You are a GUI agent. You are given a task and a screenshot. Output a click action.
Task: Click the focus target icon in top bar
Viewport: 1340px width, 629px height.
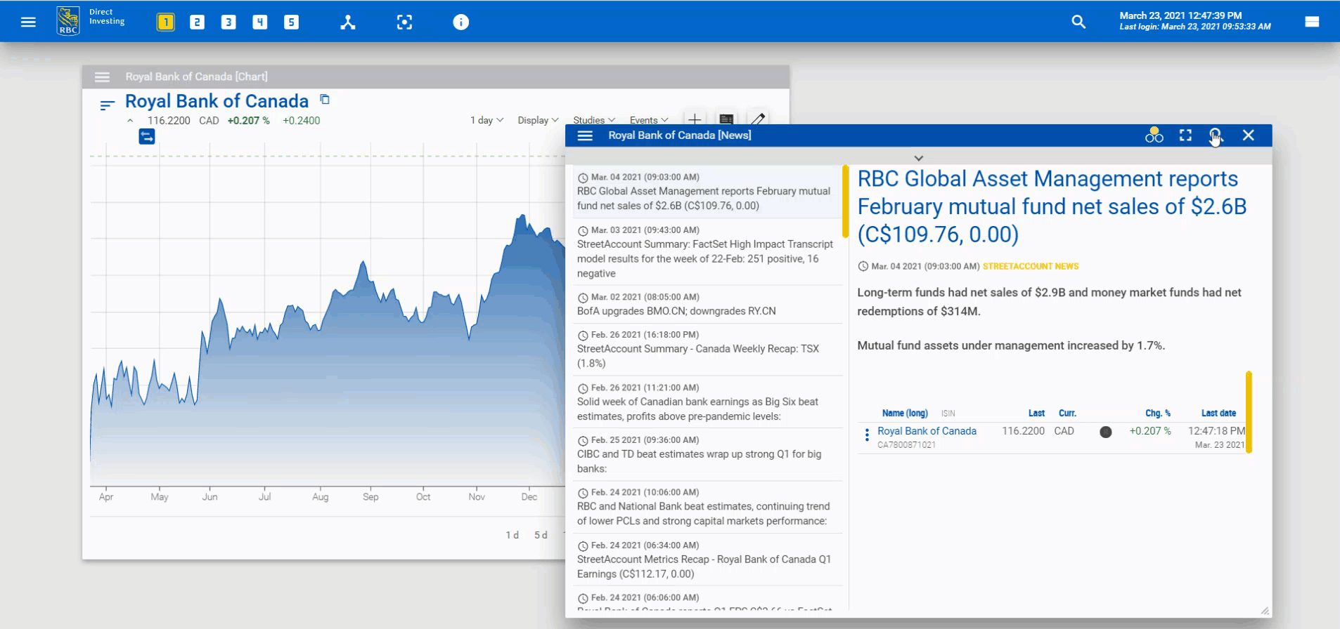404,22
